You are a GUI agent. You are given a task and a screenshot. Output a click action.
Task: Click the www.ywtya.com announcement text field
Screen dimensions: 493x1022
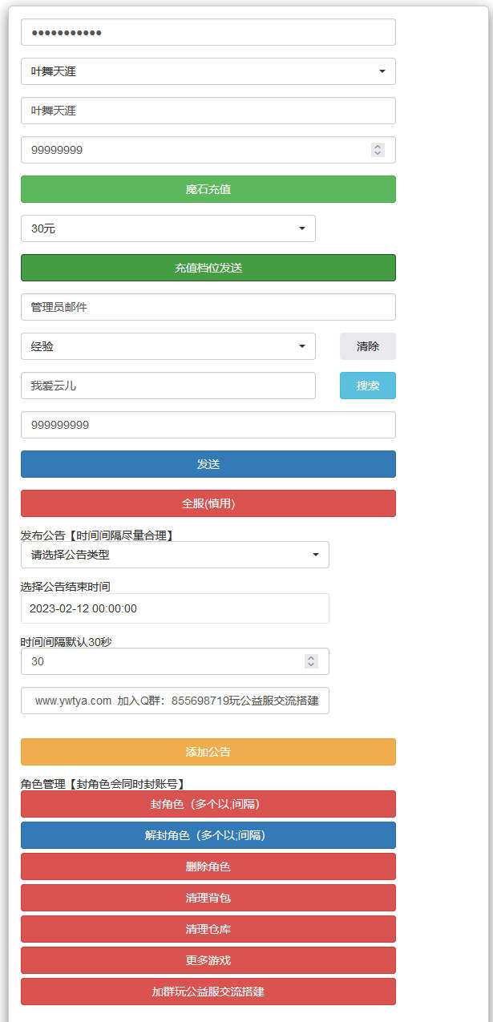[175, 701]
